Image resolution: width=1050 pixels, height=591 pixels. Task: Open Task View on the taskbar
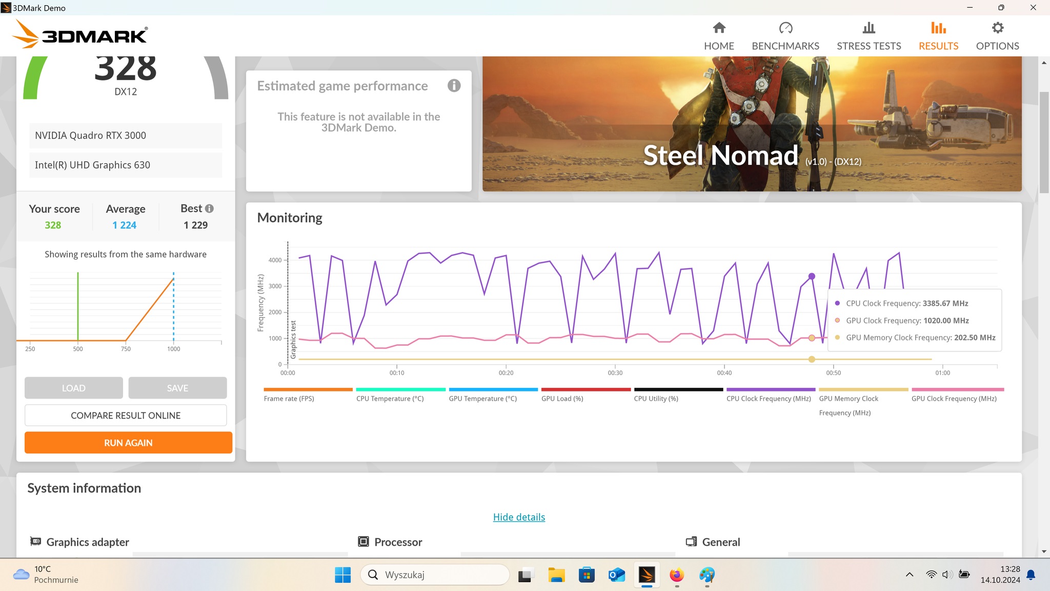(x=526, y=575)
